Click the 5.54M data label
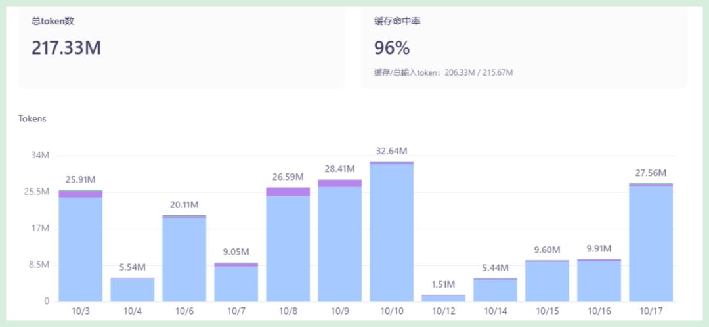709x327 pixels. click(x=133, y=267)
